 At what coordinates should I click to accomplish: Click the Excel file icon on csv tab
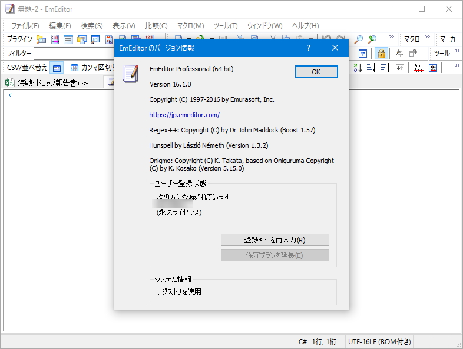pyautogui.click(x=9, y=82)
